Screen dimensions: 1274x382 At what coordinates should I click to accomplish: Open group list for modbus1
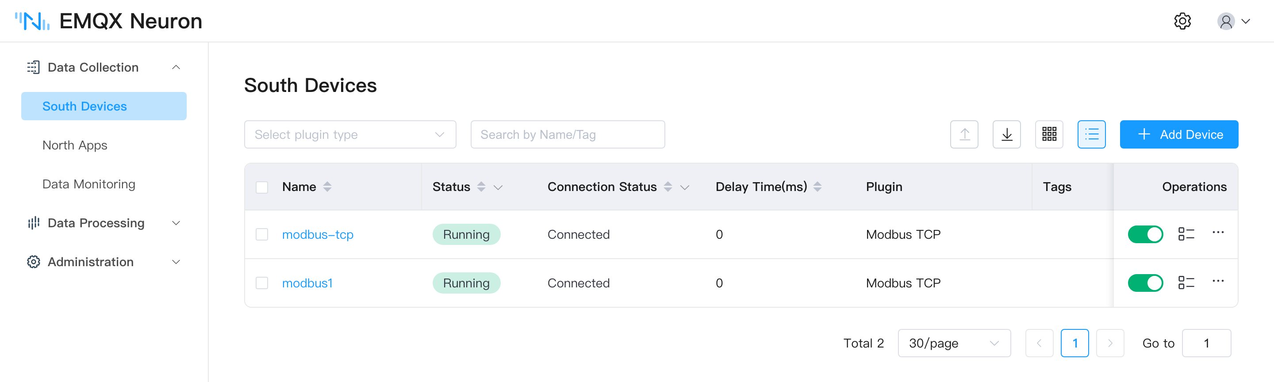click(x=1186, y=283)
